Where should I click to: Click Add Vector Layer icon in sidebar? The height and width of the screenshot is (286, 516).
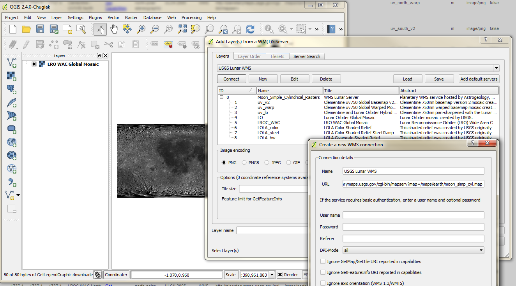coord(12,63)
